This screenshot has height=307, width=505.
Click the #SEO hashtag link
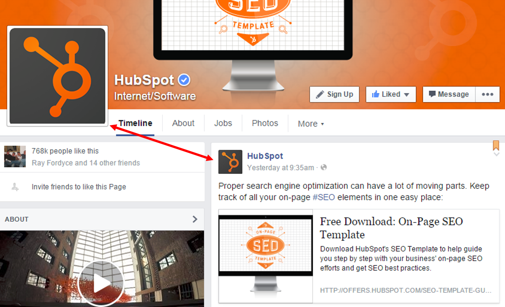(x=324, y=197)
